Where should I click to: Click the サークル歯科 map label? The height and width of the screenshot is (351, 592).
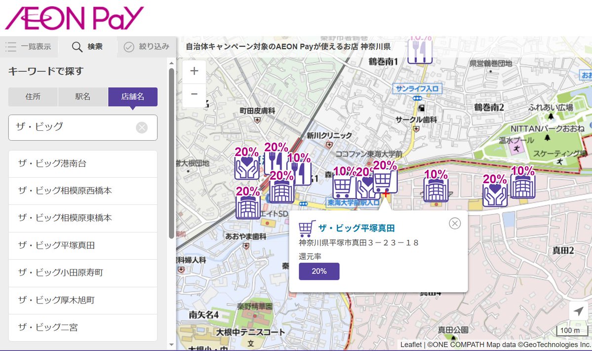click(416, 119)
